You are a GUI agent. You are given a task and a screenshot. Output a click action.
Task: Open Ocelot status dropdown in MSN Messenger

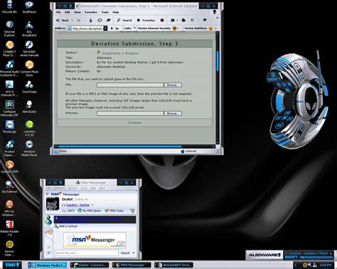(x=87, y=199)
